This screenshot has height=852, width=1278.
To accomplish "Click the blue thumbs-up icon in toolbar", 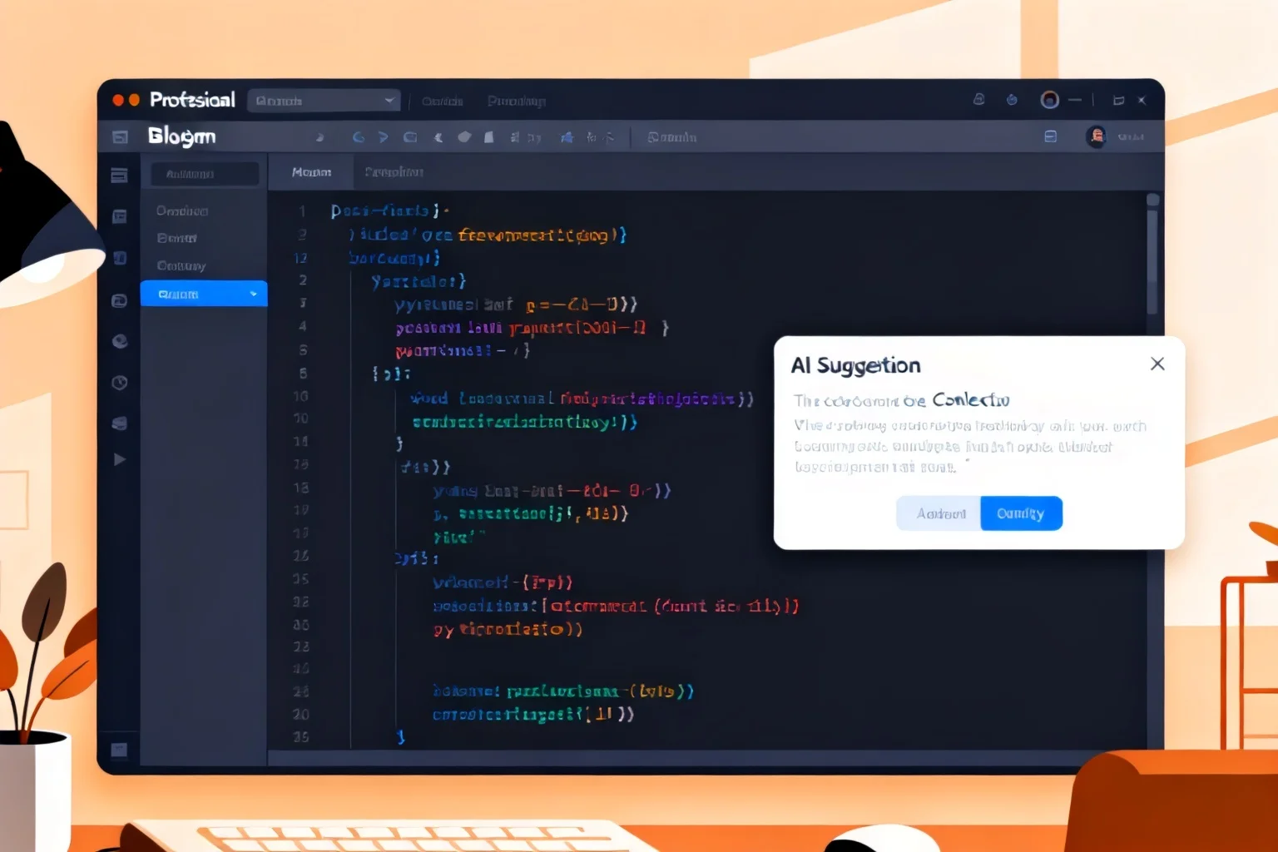I will coord(567,137).
